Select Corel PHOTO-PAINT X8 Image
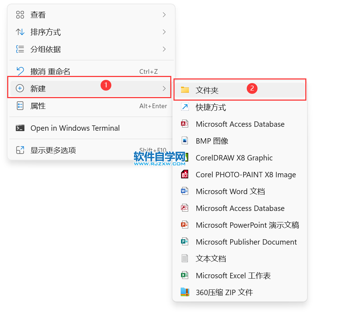Screen dimensions: 343x313 coord(240,174)
